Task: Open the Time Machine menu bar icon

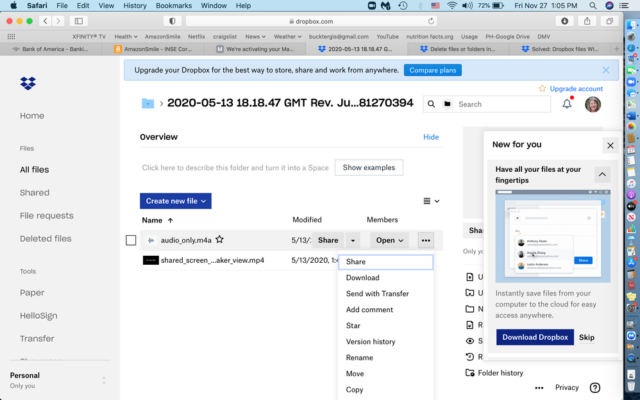Action: coord(403,6)
